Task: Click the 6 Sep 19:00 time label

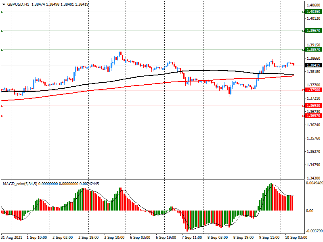Action: (166, 238)
